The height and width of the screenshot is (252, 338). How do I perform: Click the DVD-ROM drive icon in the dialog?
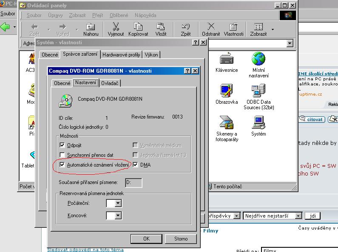coord(66,101)
